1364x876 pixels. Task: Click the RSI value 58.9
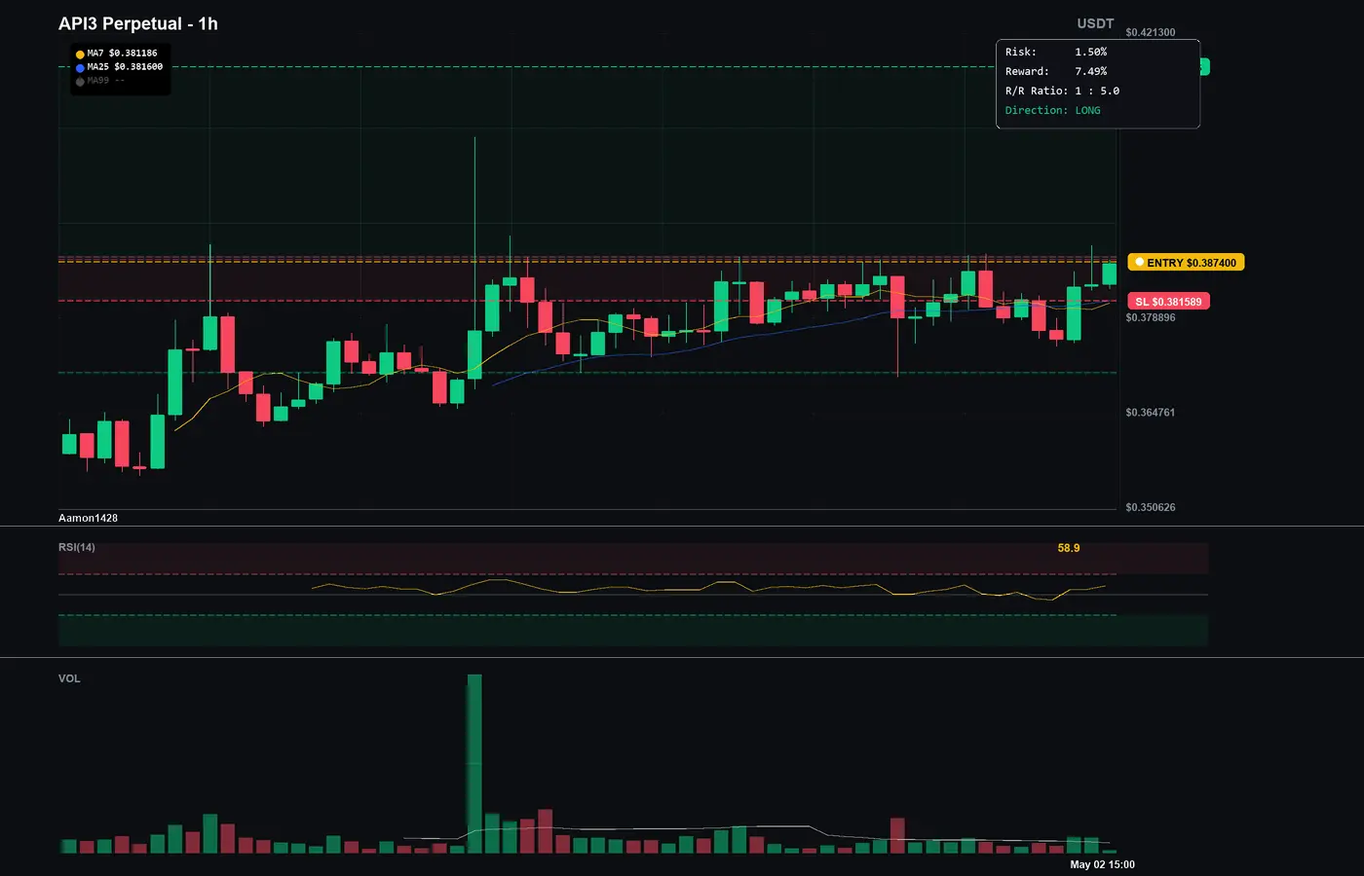tap(1069, 548)
